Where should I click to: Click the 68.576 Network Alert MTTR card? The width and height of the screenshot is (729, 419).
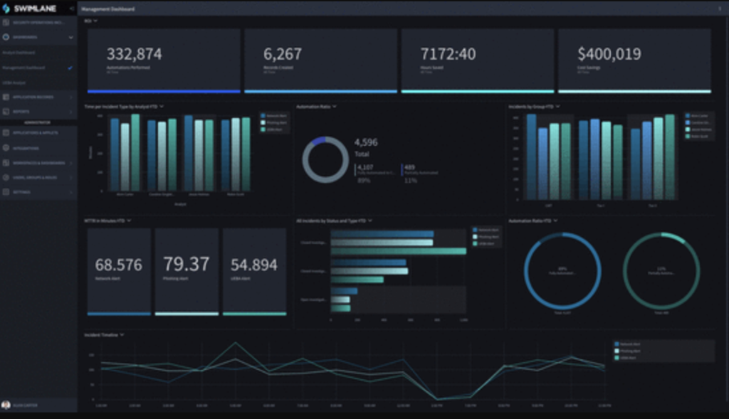pos(119,272)
